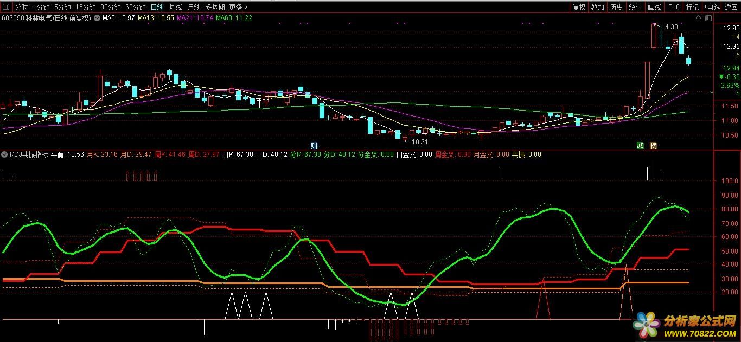Click the diamond icon near the price axis
Screen dimensions: 741x342
698,18
